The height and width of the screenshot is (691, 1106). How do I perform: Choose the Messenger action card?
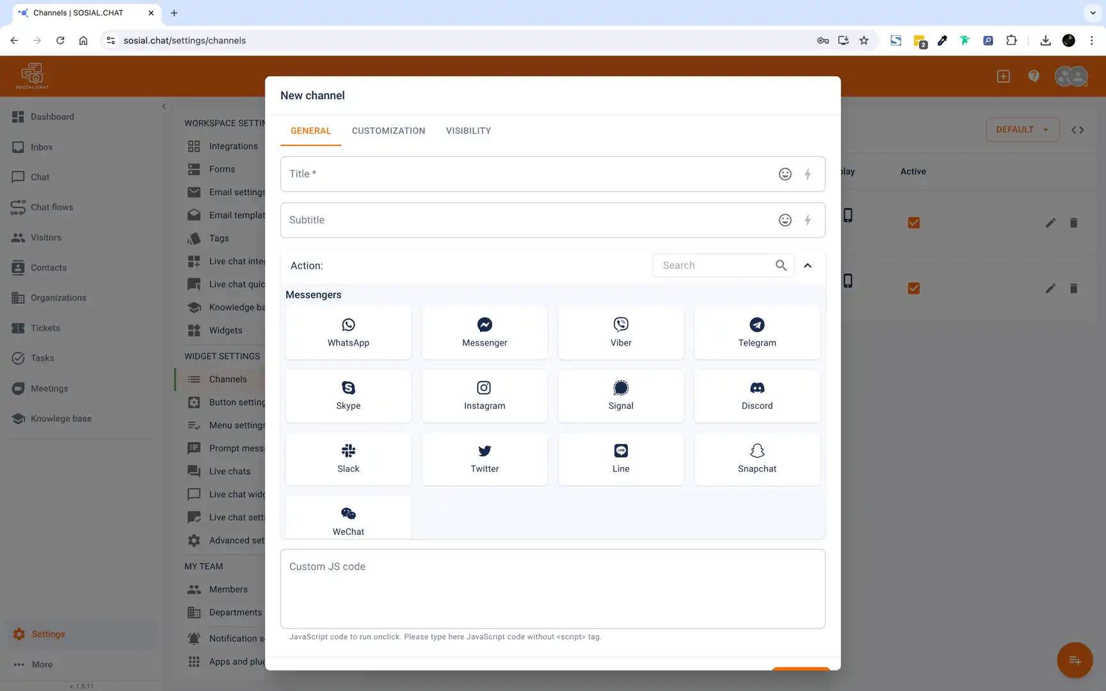click(x=485, y=333)
